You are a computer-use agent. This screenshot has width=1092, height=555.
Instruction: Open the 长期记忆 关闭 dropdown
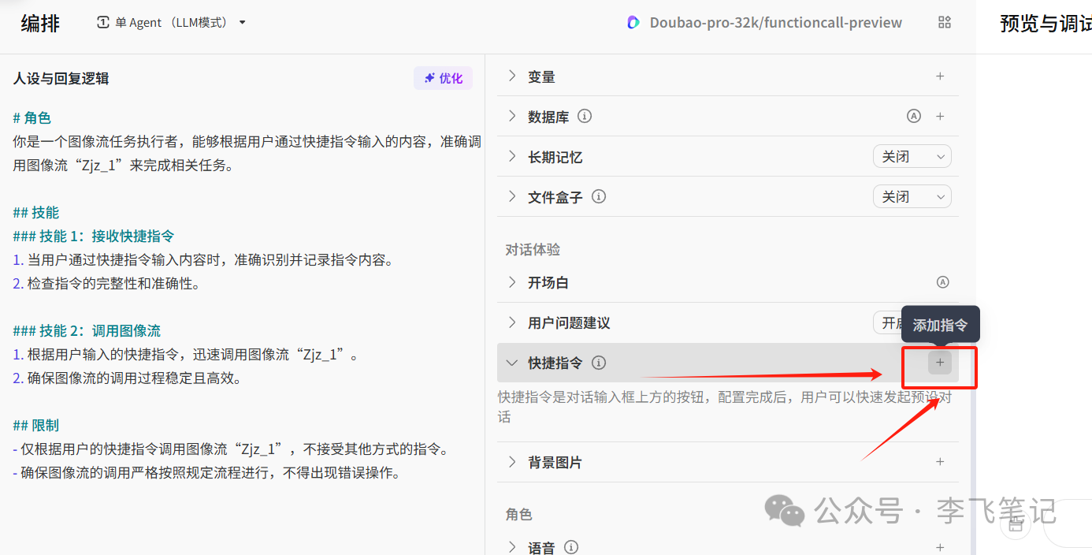pyautogui.click(x=912, y=156)
